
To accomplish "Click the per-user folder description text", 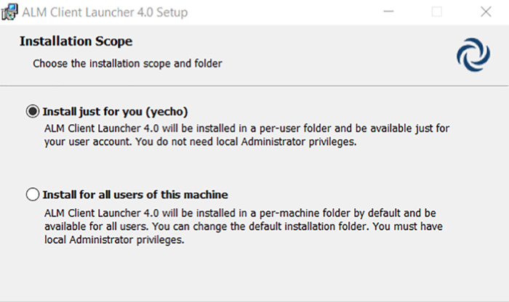I will (247, 128).
